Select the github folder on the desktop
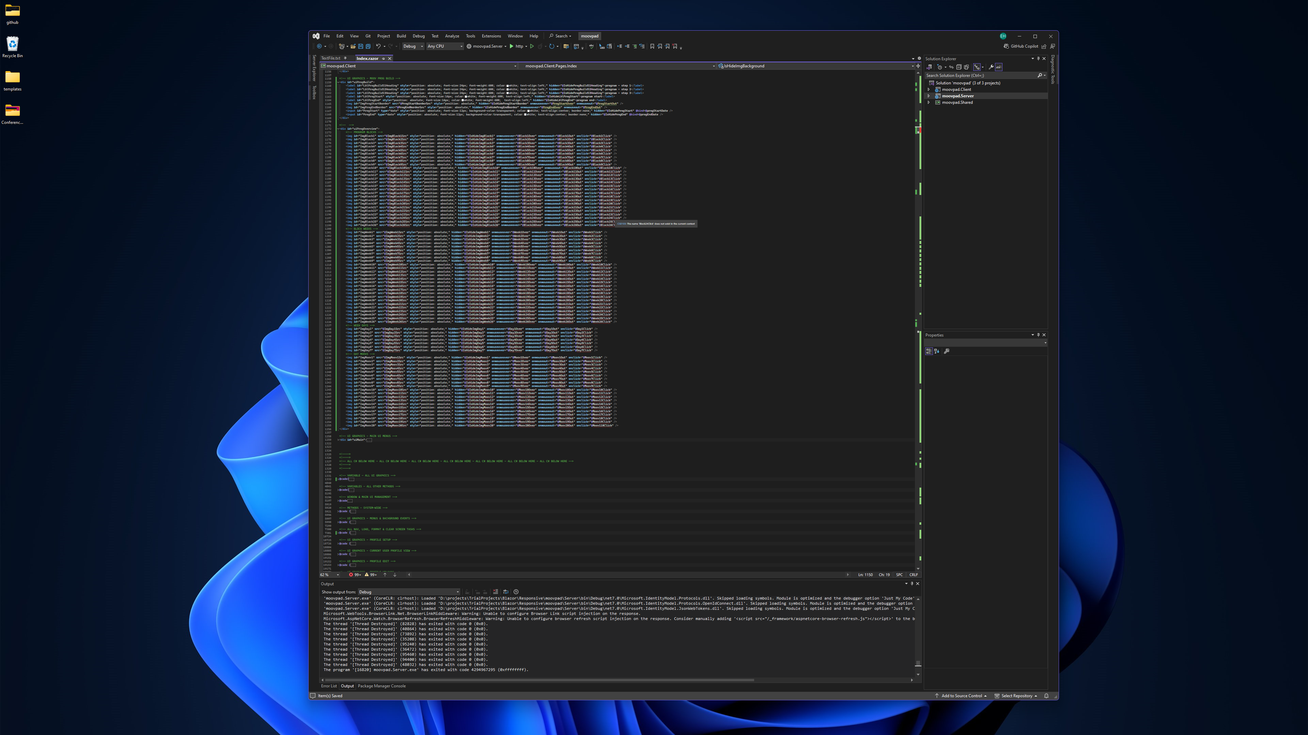Viewport: 1308px width, 735px height. 12,14
